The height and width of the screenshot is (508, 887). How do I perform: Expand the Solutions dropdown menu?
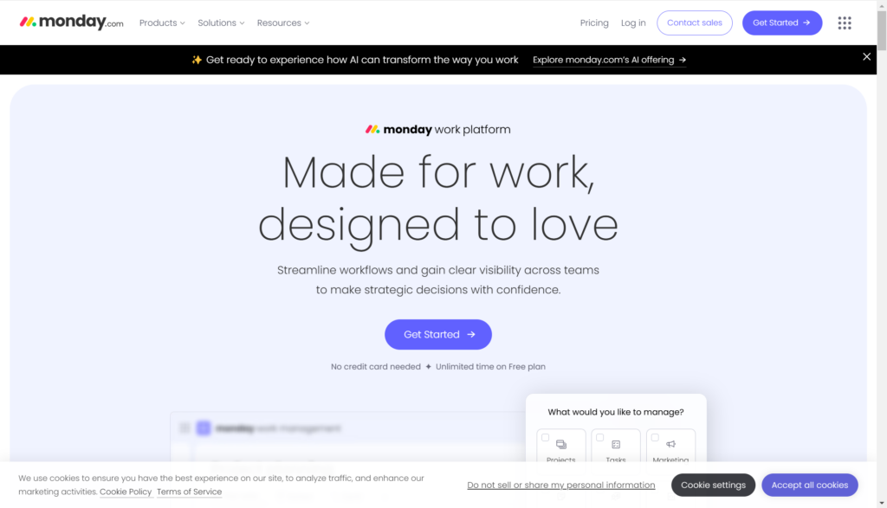pos(221,23)
